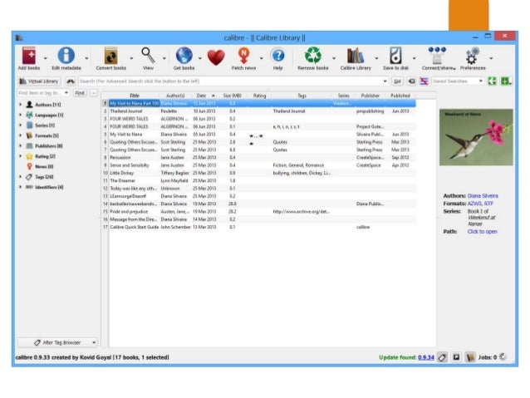
Task: Select the 'Sense and Sensibility' book row
Action: [259, 165]
